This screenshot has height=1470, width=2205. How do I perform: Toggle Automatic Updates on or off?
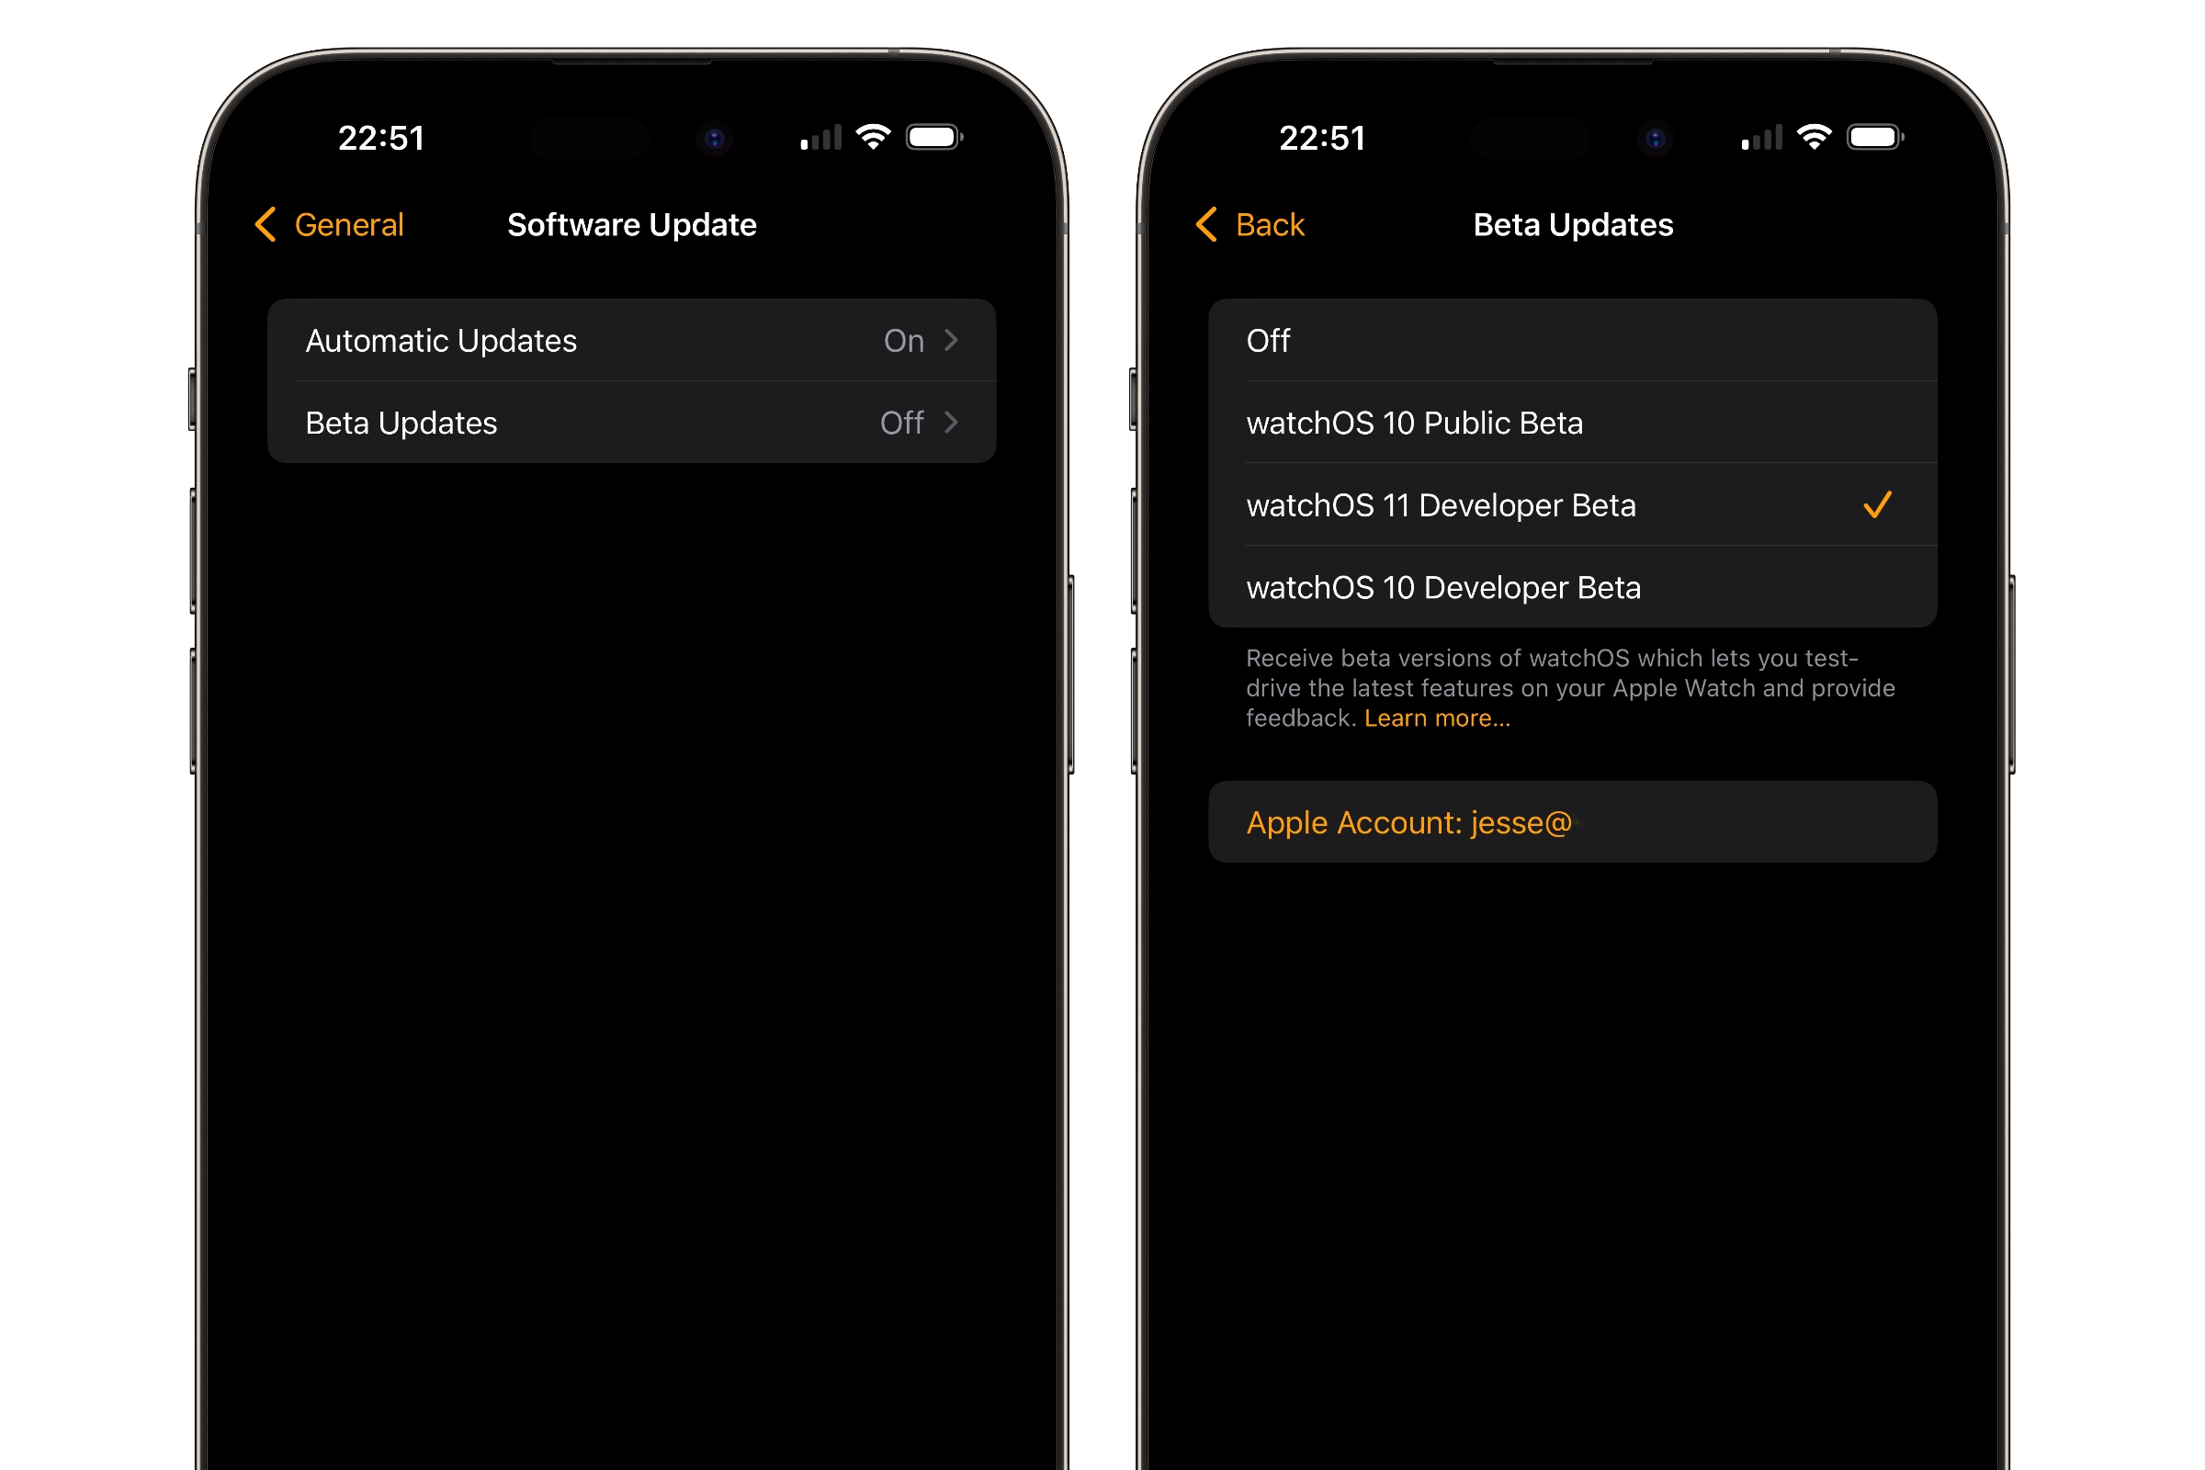click(627, 340)
